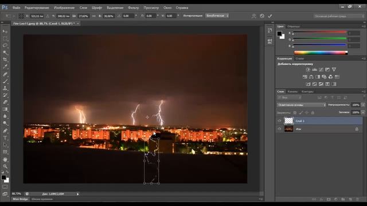Hide the Фон background layer
367x206 pixels.
279,129
